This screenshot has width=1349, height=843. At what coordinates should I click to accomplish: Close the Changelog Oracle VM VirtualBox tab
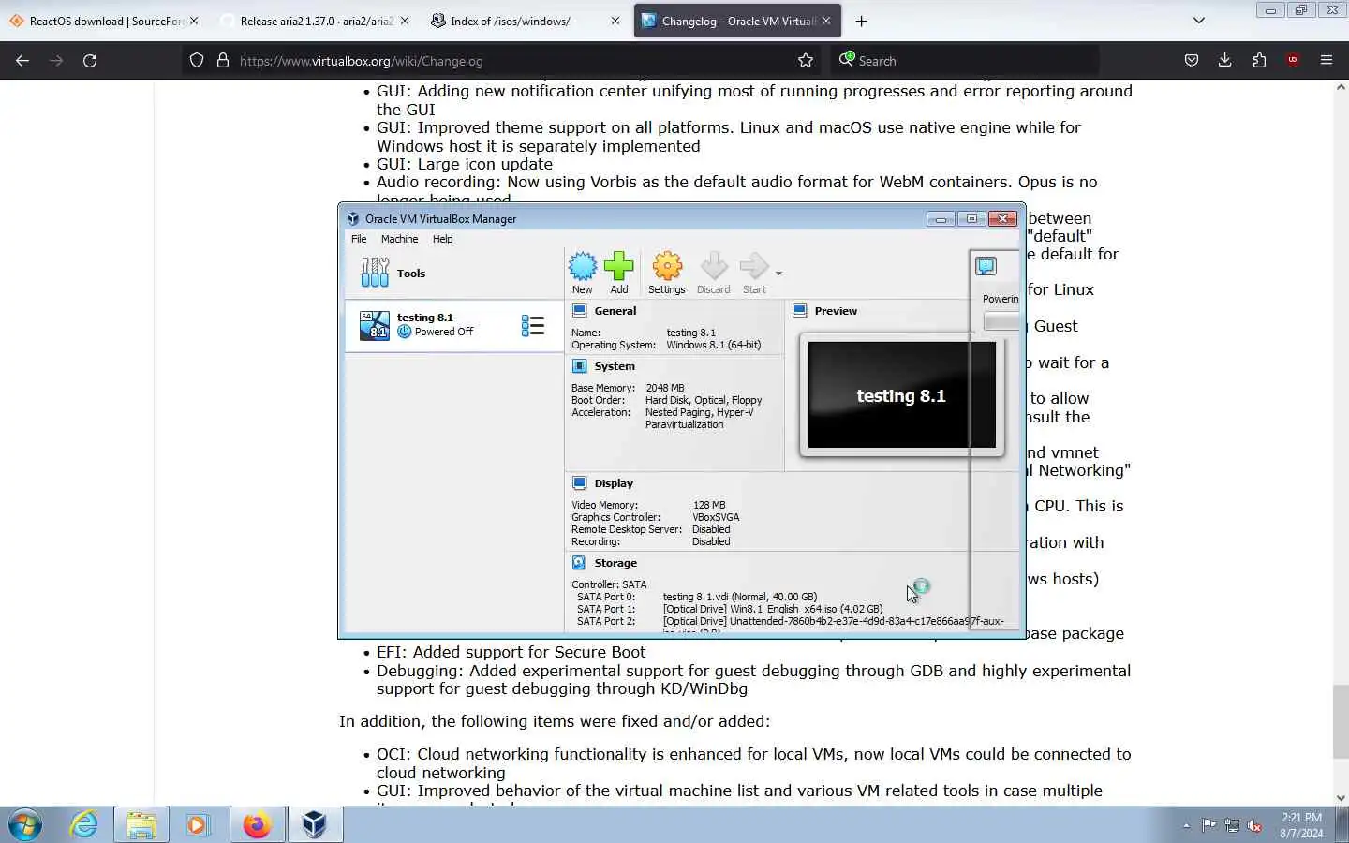click(x=826, y=21)
